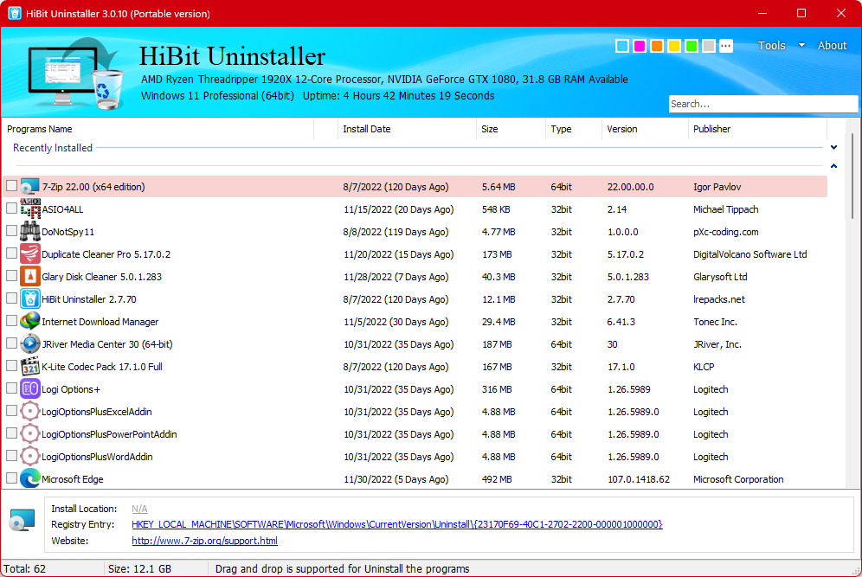Open the Tools dropdown arrow
Screen dimensions: 862x577
(x=801, y=46)
